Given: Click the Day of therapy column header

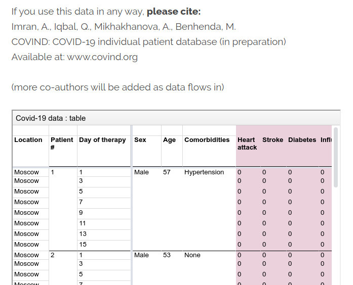Looking at the screenshot, I should (x=102, y=140).
